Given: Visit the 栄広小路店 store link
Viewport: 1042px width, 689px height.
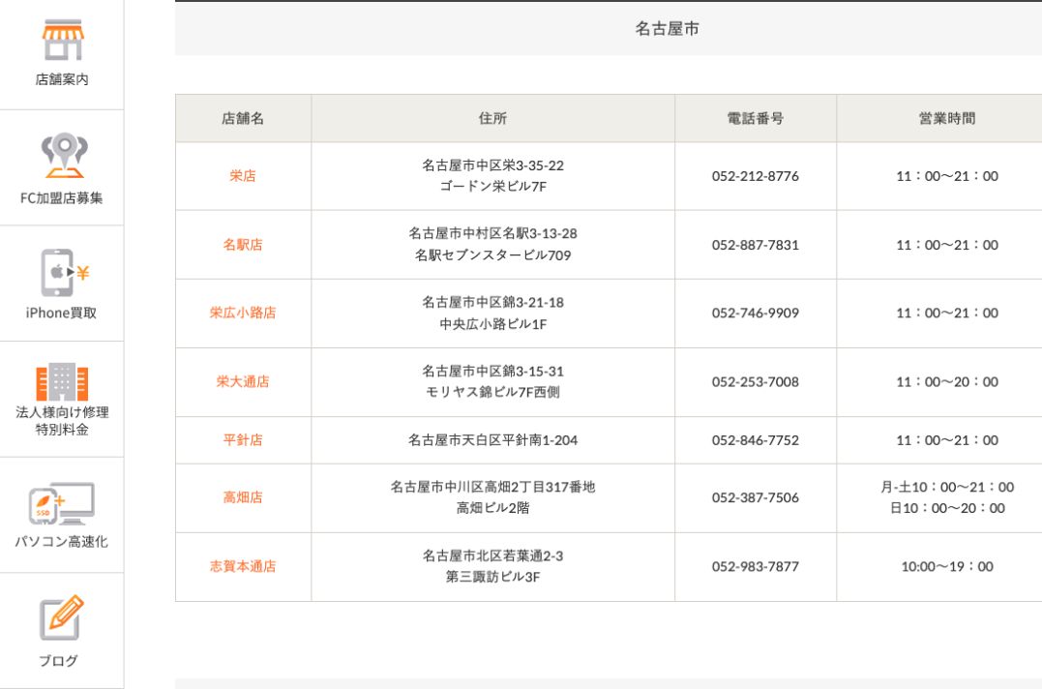Looking at the screenshot, I should pyautogui.click(x=243, y=313).
